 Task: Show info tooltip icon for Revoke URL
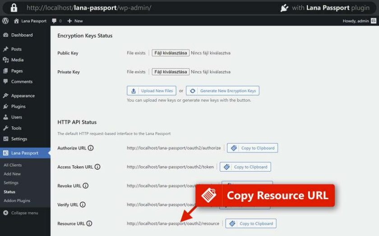[x=86, y=186]
